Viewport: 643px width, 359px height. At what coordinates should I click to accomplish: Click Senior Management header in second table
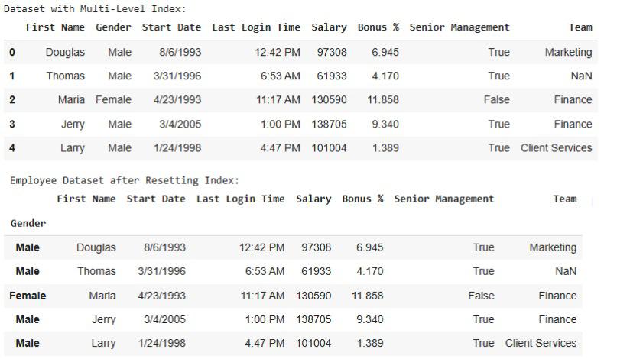click(444, 199)
